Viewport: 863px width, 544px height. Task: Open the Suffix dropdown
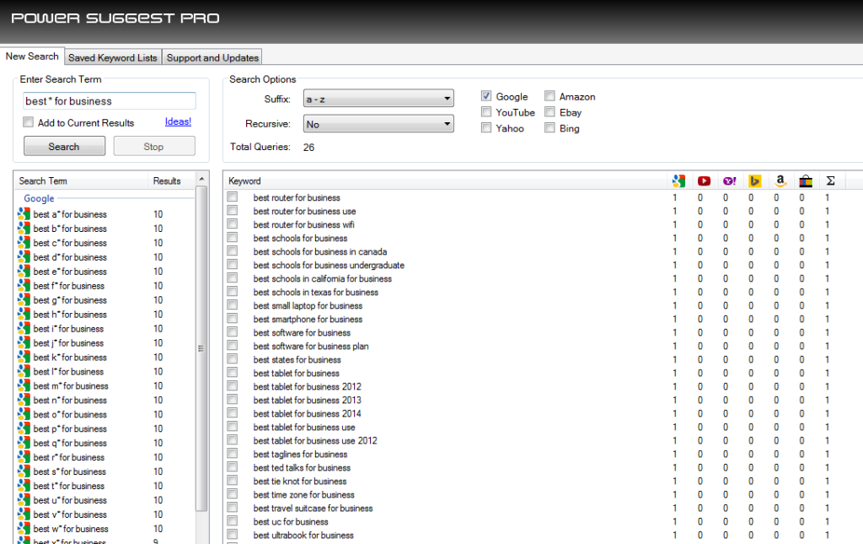378,100
